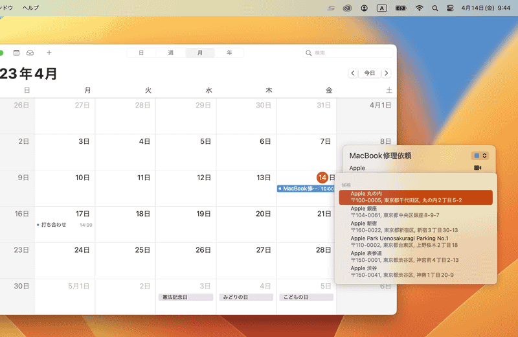Open Control Center in the menu bar
Image resolution: width=518 pixels, height=337 pixels.
pos(450,8)
